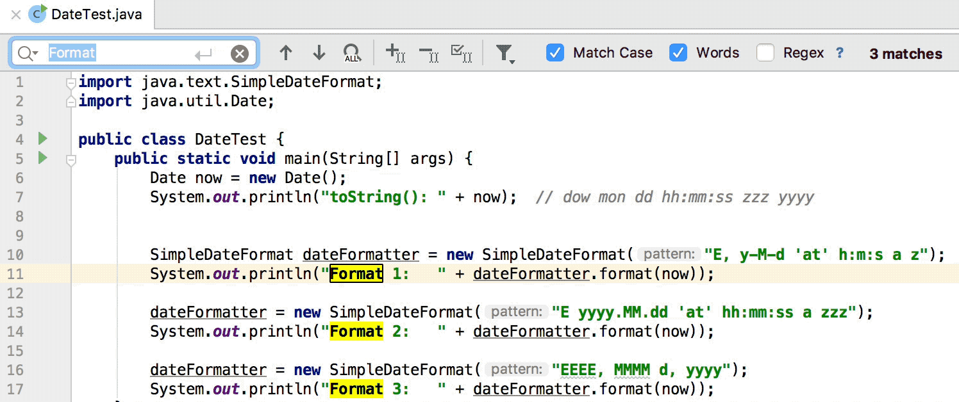Click highlighted Format on line 11
Image resolution: width=959 pixels, height=402 pixels.
click(x=356, y=274)
